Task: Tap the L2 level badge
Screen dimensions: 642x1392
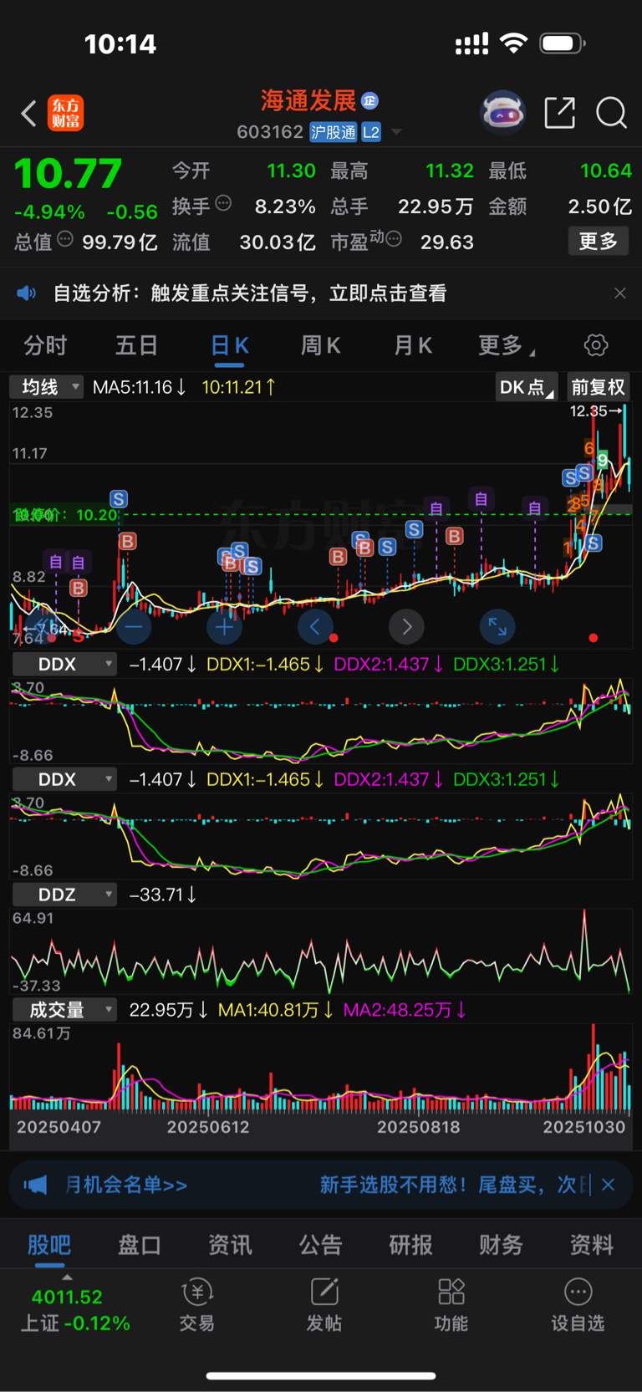Action: click(x=371, y=132)
